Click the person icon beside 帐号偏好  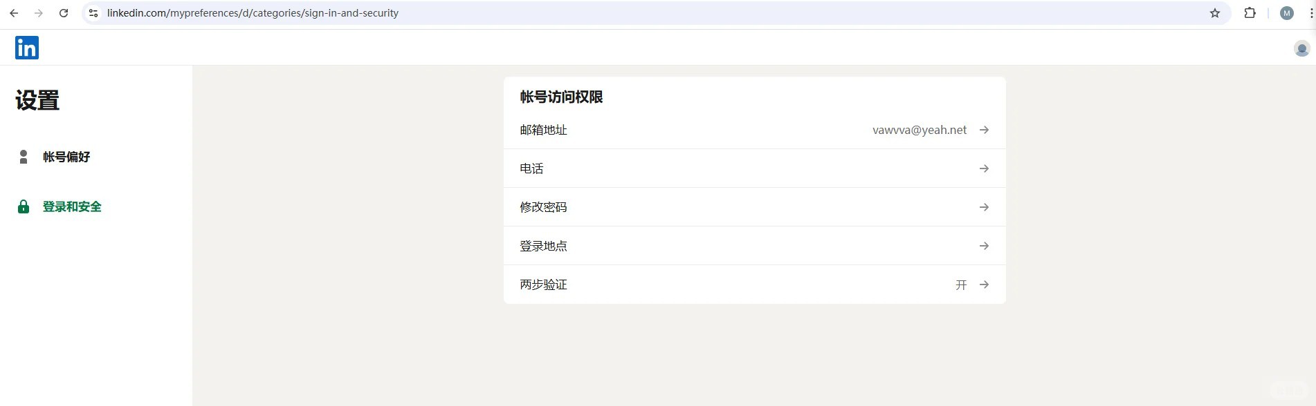point(24,157)
